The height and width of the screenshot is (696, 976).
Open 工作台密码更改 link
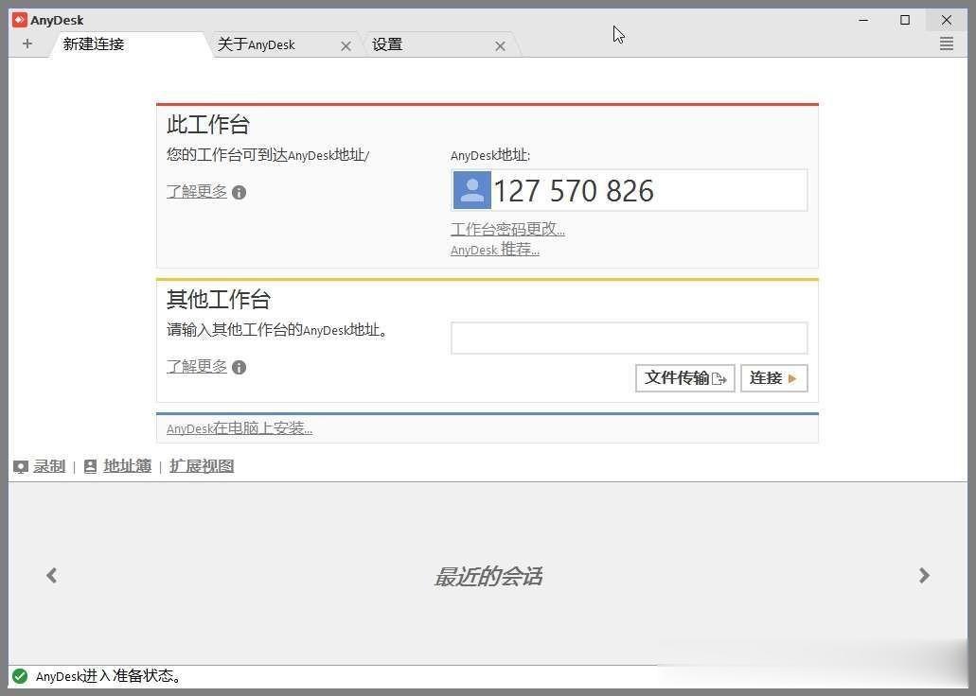pyautogui.click(x=508, y=230)
